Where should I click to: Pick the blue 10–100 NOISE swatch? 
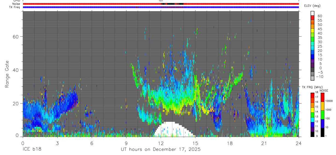323,123
